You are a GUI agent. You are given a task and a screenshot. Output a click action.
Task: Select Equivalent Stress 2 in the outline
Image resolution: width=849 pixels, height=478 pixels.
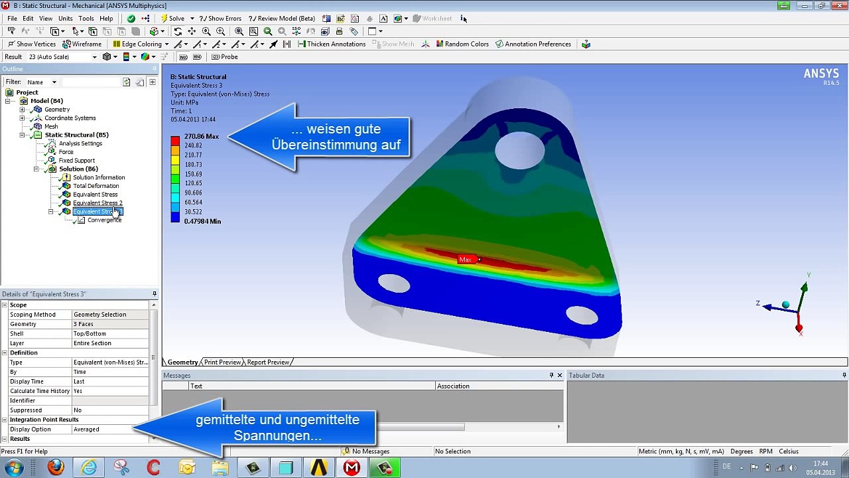(98, 203)
